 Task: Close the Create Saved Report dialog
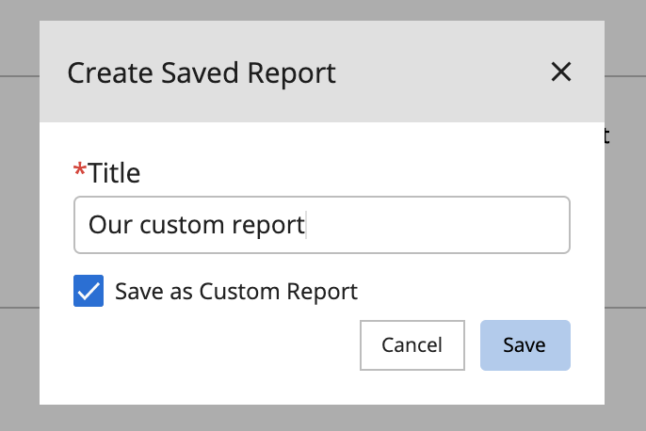coord(560,72)
